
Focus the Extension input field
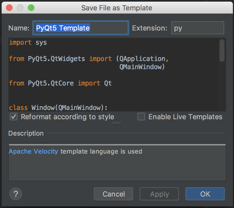(x=197, y=28)
